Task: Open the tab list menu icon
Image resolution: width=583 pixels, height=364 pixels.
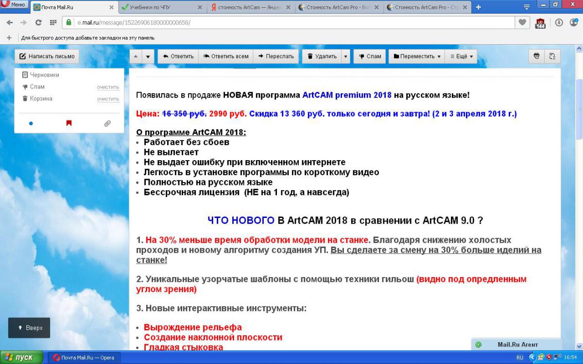Action: (x=527, y=7)
